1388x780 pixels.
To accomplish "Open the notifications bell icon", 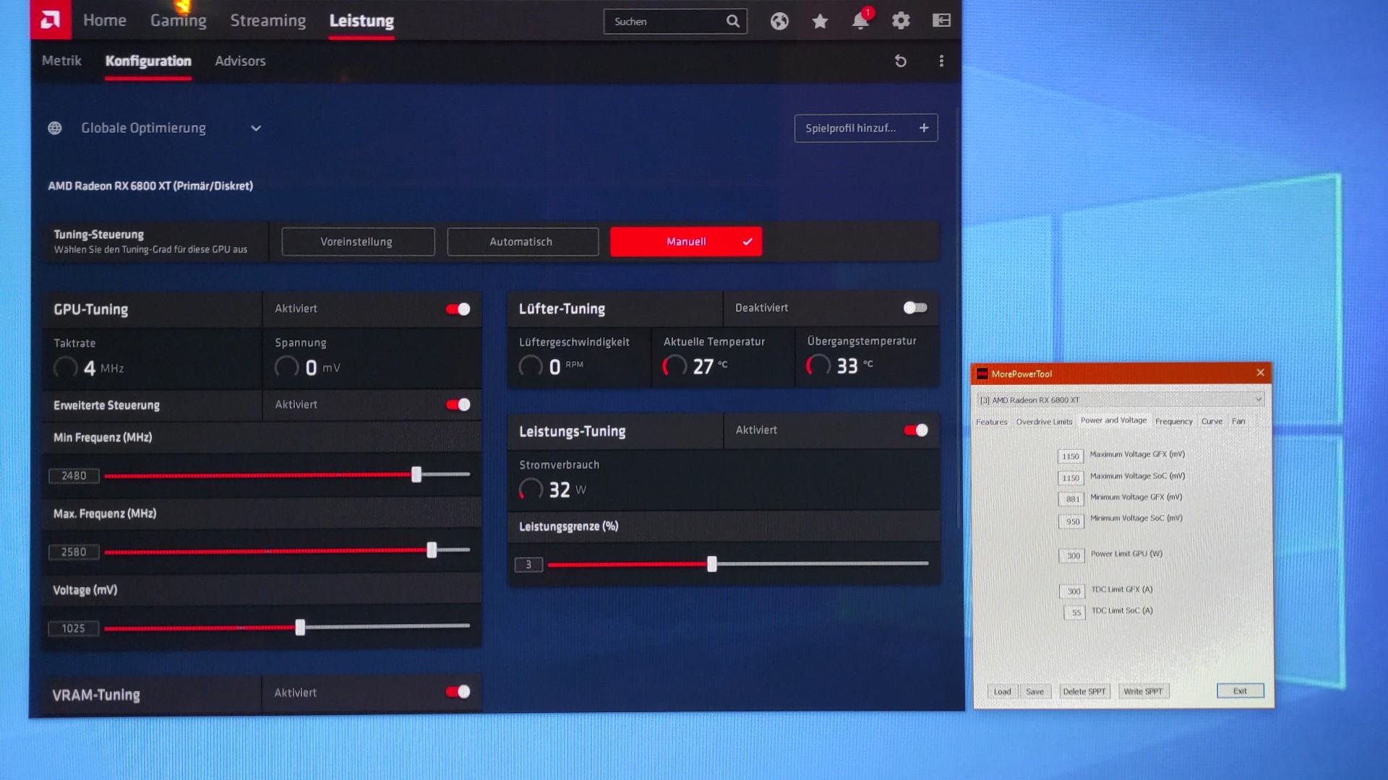I will tap(860, 21).
